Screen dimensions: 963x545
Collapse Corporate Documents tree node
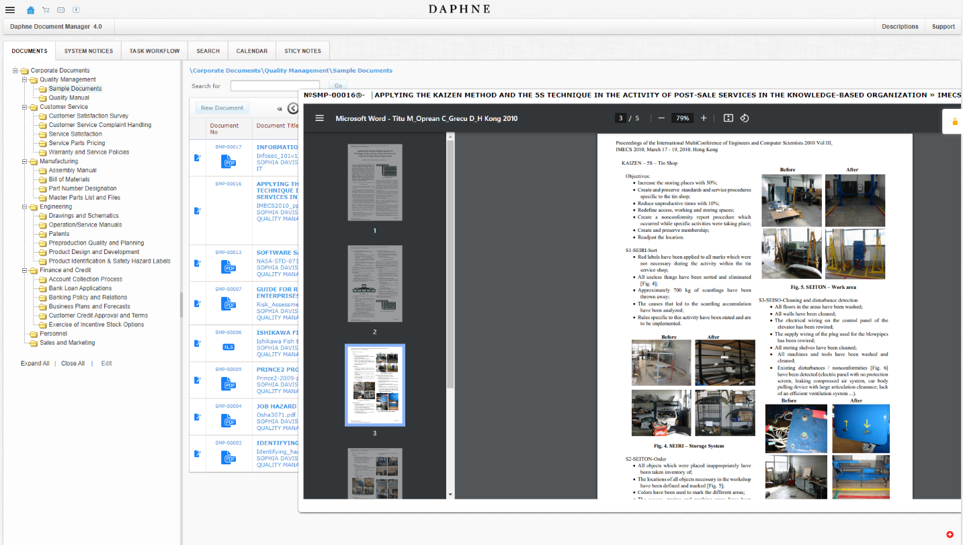15,71
